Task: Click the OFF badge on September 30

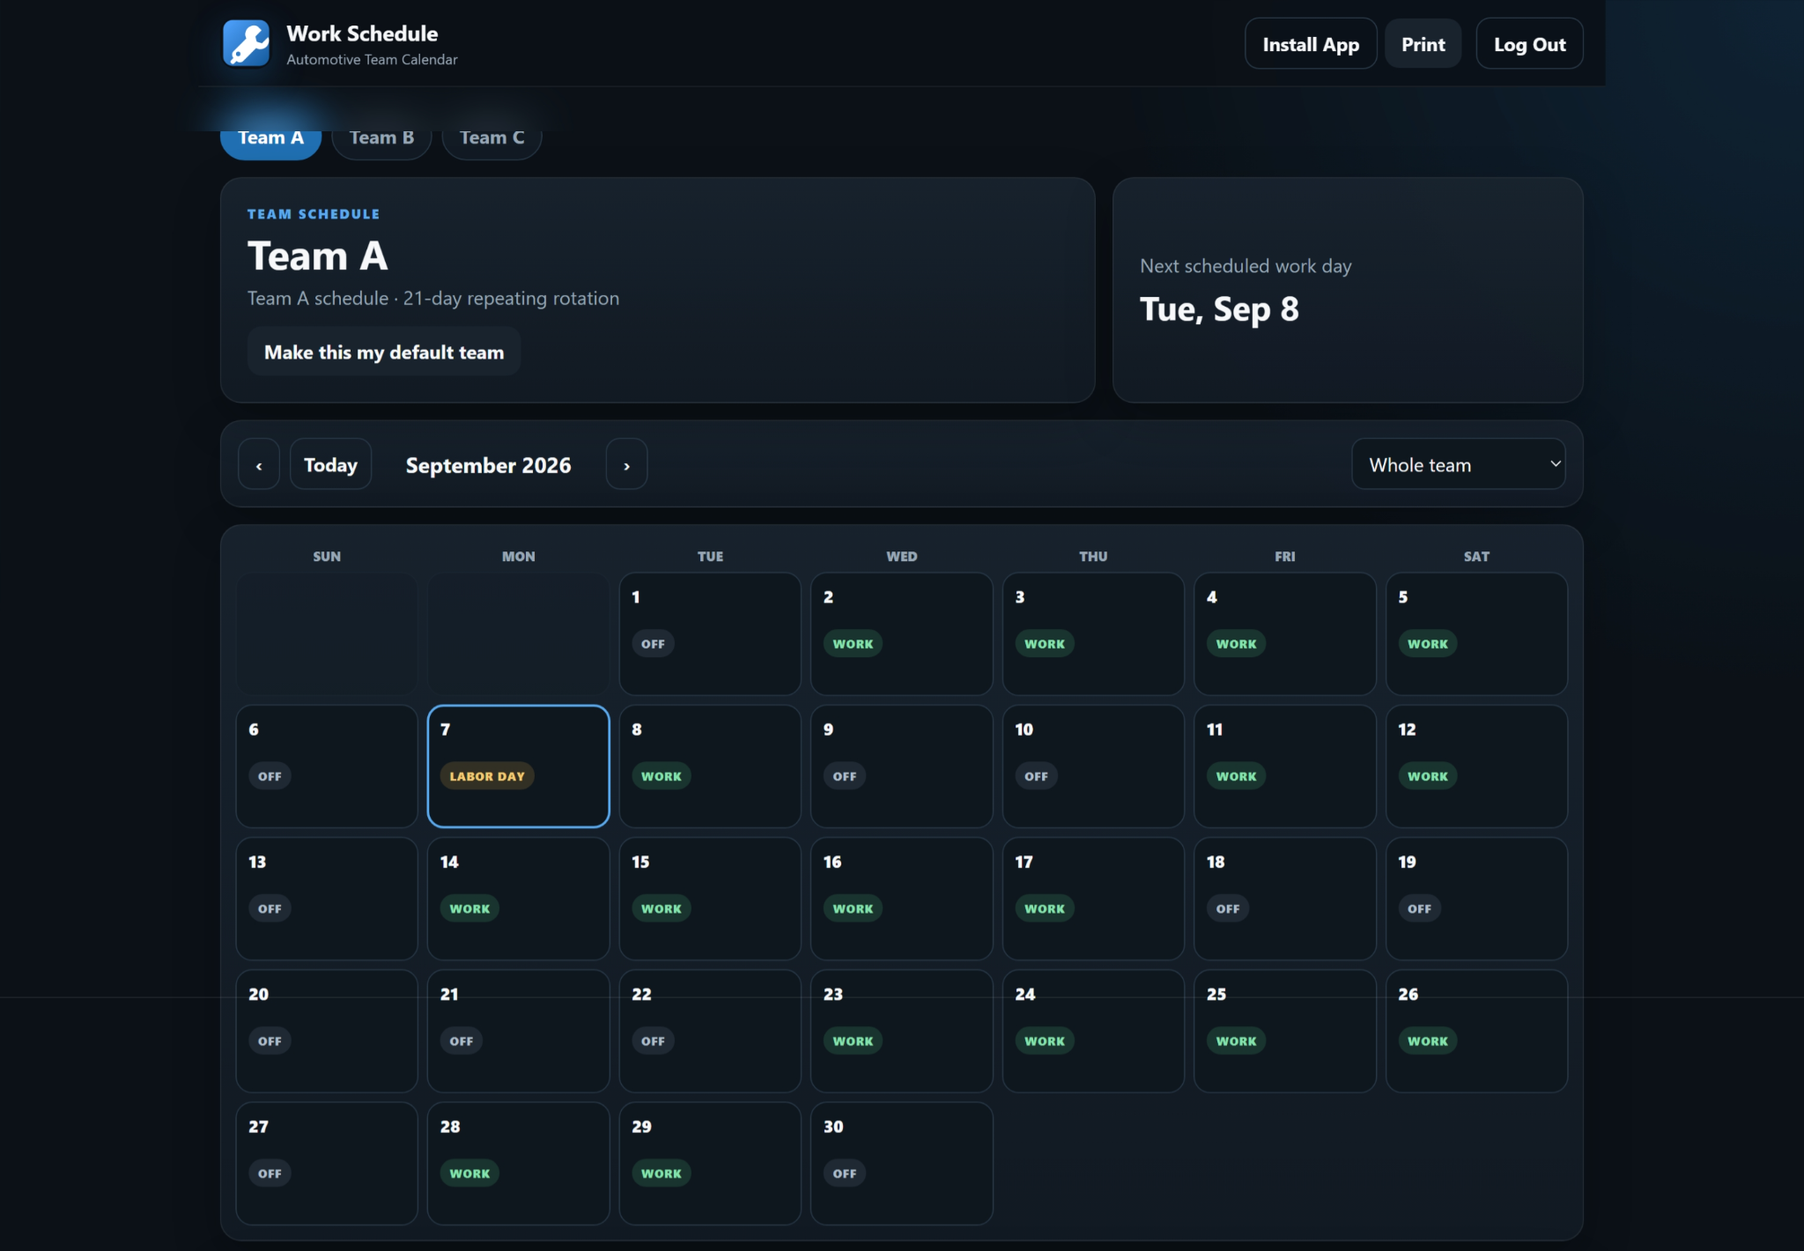Action: click(x=845, y=1173)
